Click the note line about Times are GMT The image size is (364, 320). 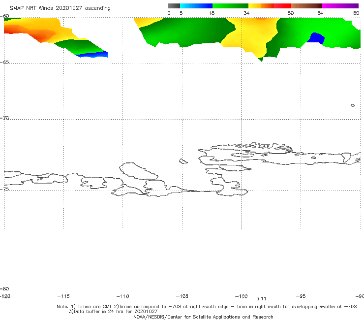pos(207,307)
